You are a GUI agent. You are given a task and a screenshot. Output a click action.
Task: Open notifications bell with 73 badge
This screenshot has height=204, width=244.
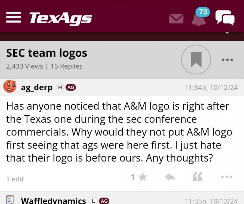pyautogui.click(x=199, y=18)
